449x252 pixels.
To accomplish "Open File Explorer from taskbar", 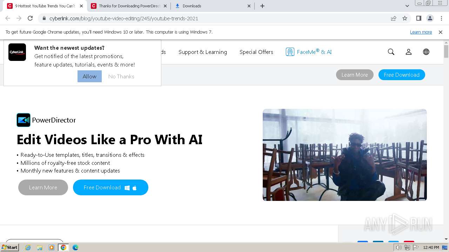I will click(40, 247).
